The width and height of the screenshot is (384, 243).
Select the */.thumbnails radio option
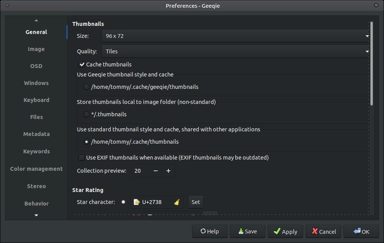[86, 114]
